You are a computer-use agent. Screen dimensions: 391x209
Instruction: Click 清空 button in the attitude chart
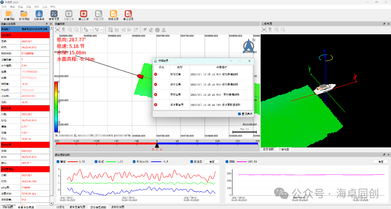212,162
